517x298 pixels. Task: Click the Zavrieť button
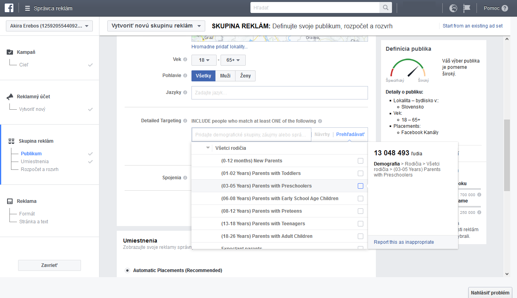[50, 265]
